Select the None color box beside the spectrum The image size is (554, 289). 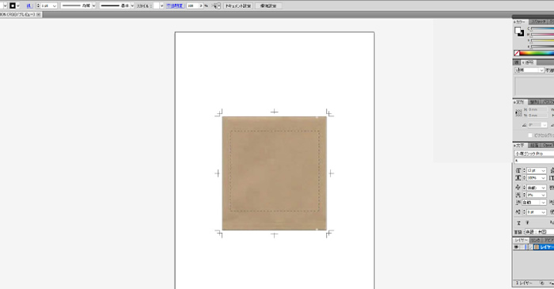point(517,53)
